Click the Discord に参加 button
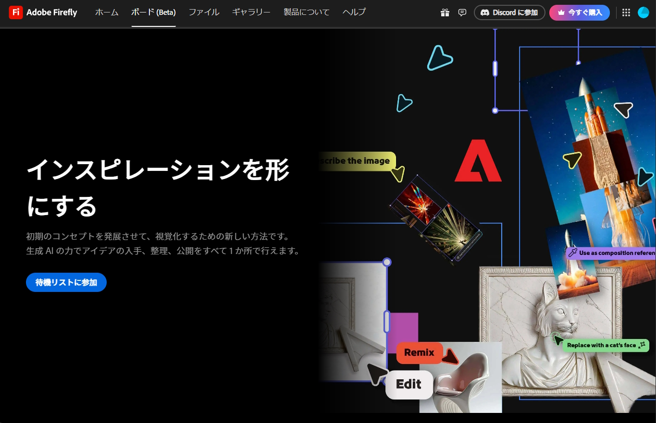This screenshot has height=423, width=656. click(x=509, y=13)
